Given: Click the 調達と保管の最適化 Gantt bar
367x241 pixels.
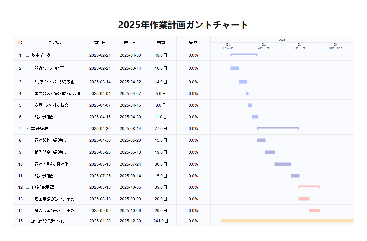Looking at the screenshot, I should (282, 164).
